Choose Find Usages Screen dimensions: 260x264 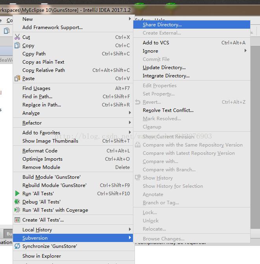point(73,88)
